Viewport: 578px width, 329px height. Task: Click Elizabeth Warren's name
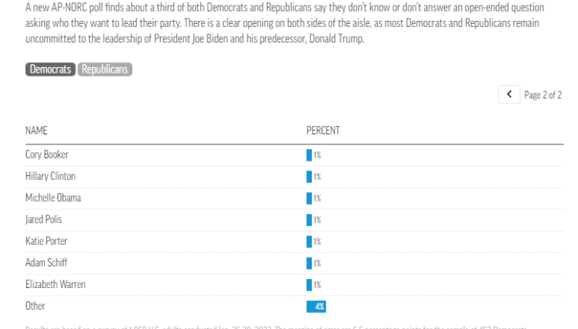tap(55, 284)
